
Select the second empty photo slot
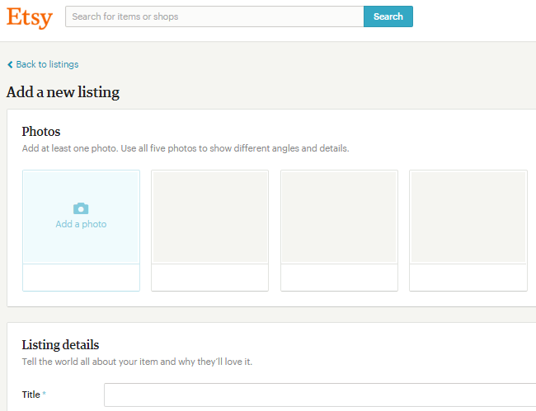[x=209, y=217]
